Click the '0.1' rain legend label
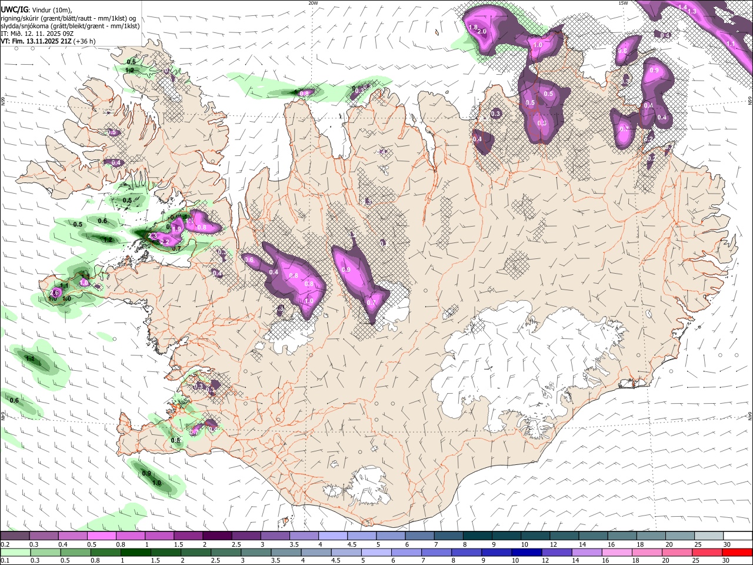 point(5,560)
